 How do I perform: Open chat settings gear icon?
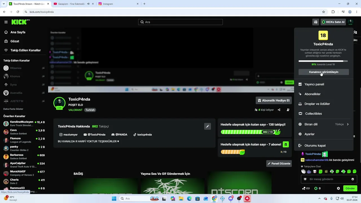coord(338,188)
